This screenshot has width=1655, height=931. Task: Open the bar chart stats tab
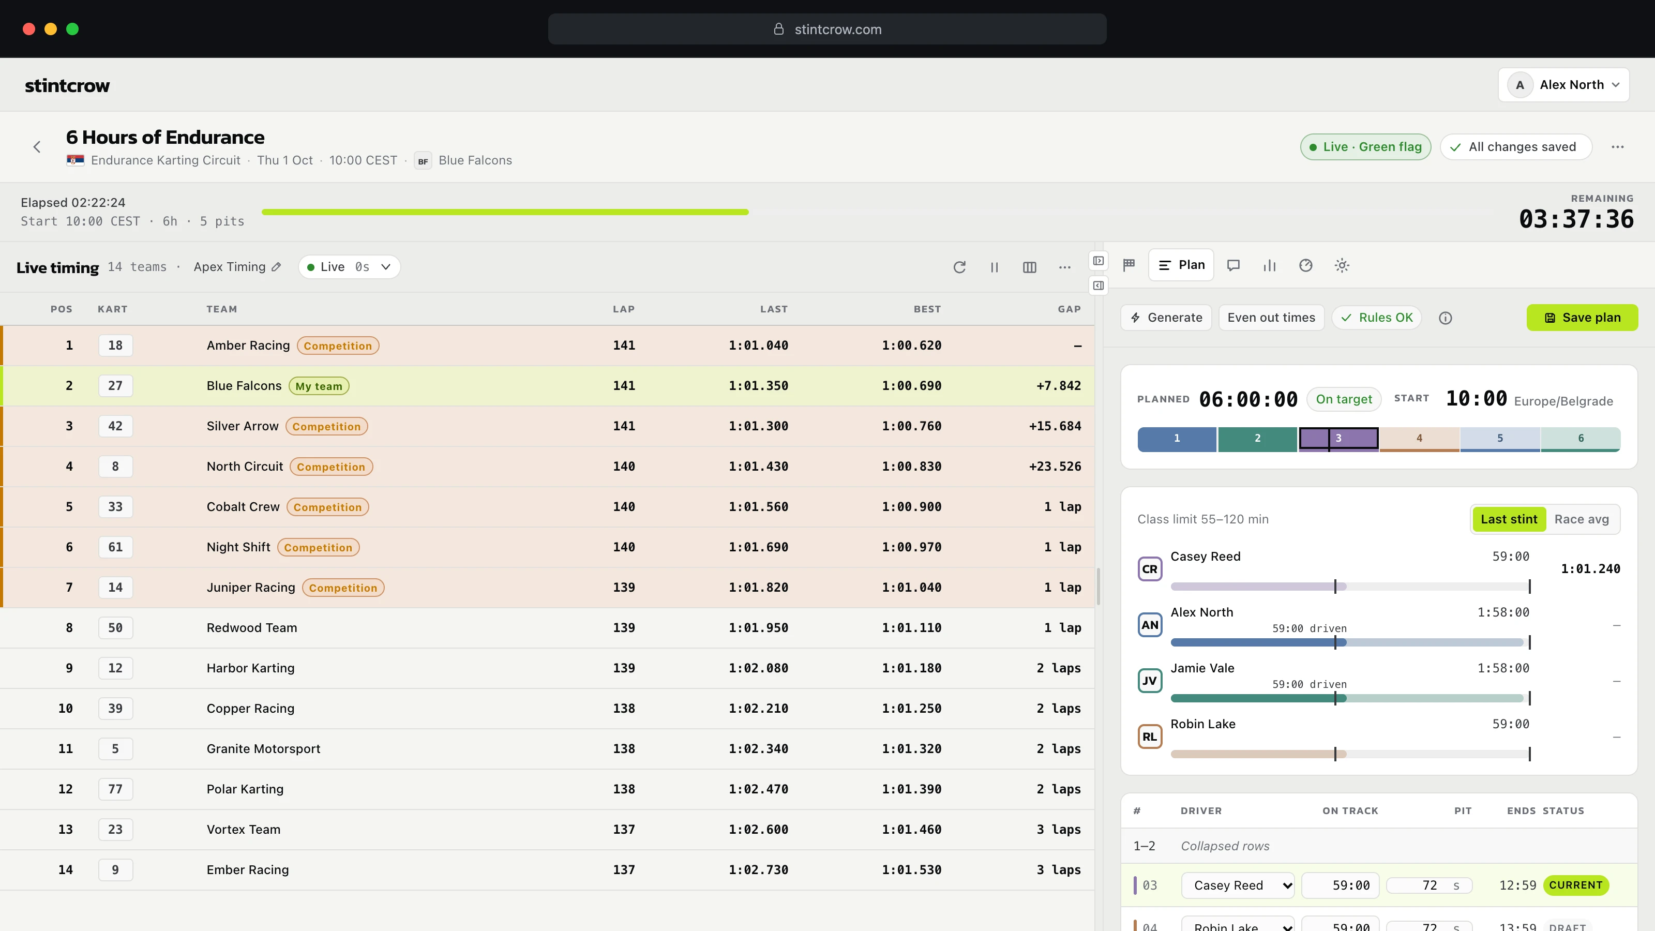click(1270, 265)
